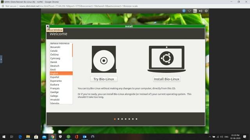The height and width of the screenshot is (140, 250).
Task: Click Windows tray battery icon
Action: coord(214,136)
